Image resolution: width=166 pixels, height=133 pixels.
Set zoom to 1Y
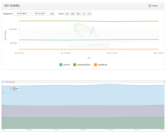pyautogui.click(x=84, y=14)
